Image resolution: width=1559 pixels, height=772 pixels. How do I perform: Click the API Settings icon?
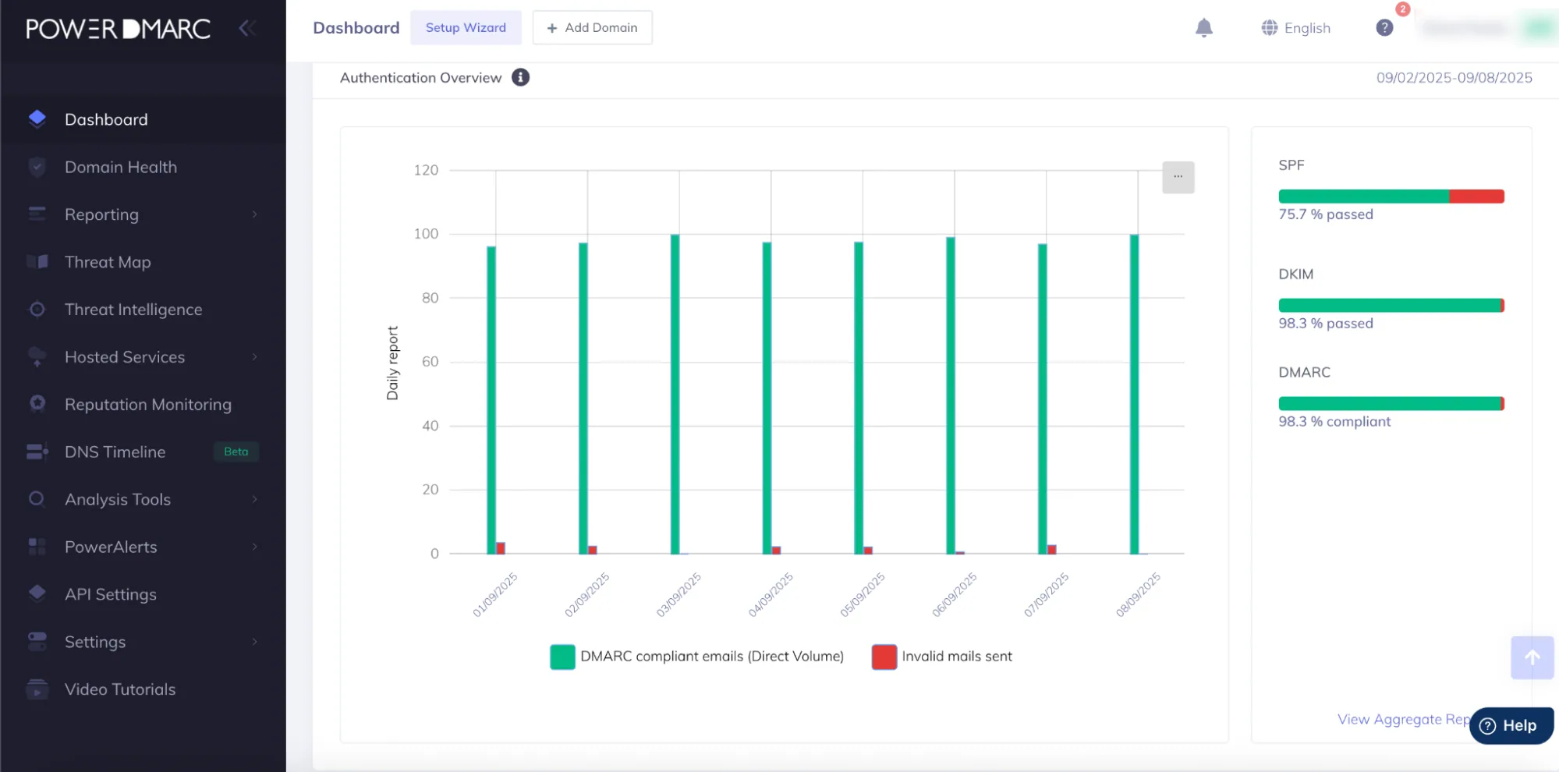(x=37, y=593)
